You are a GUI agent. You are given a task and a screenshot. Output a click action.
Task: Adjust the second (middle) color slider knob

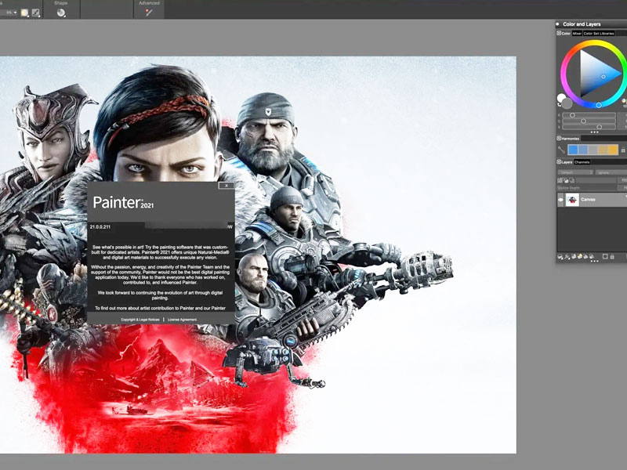(x=583, y=121)
